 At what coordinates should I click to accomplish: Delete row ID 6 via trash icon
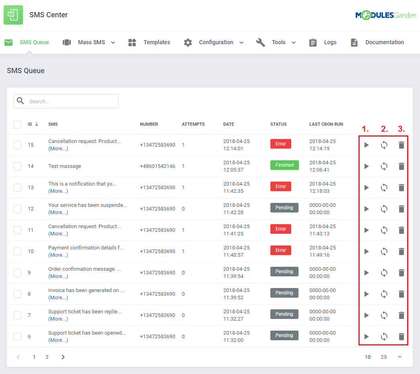point(401,337)
